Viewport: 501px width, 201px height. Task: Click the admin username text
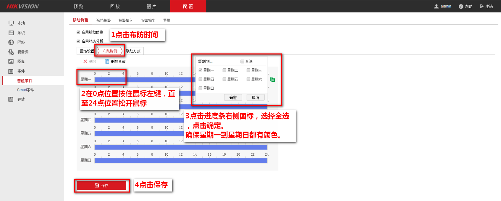click(x=446, y=6)
